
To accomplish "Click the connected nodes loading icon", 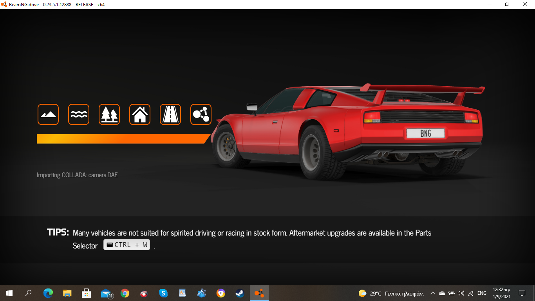I will coord(201,114).
